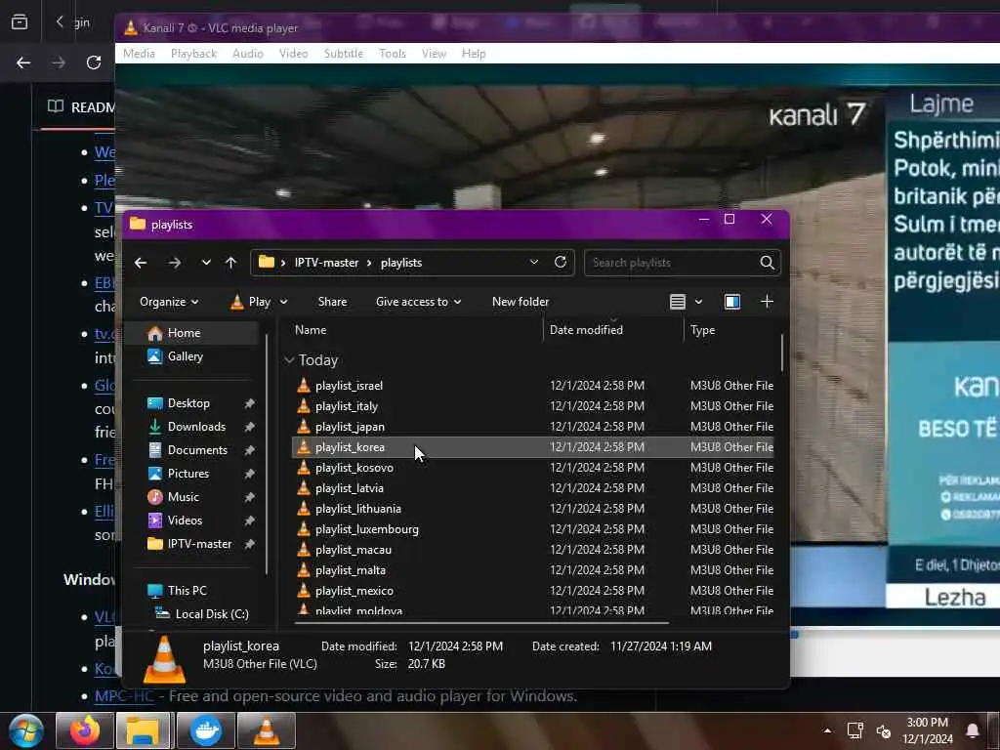Image resolution: width=1000 pixels, height=750 pixels.
Task: Click the view layout icon
Action: pyautogui.click(x=678, y=302)
